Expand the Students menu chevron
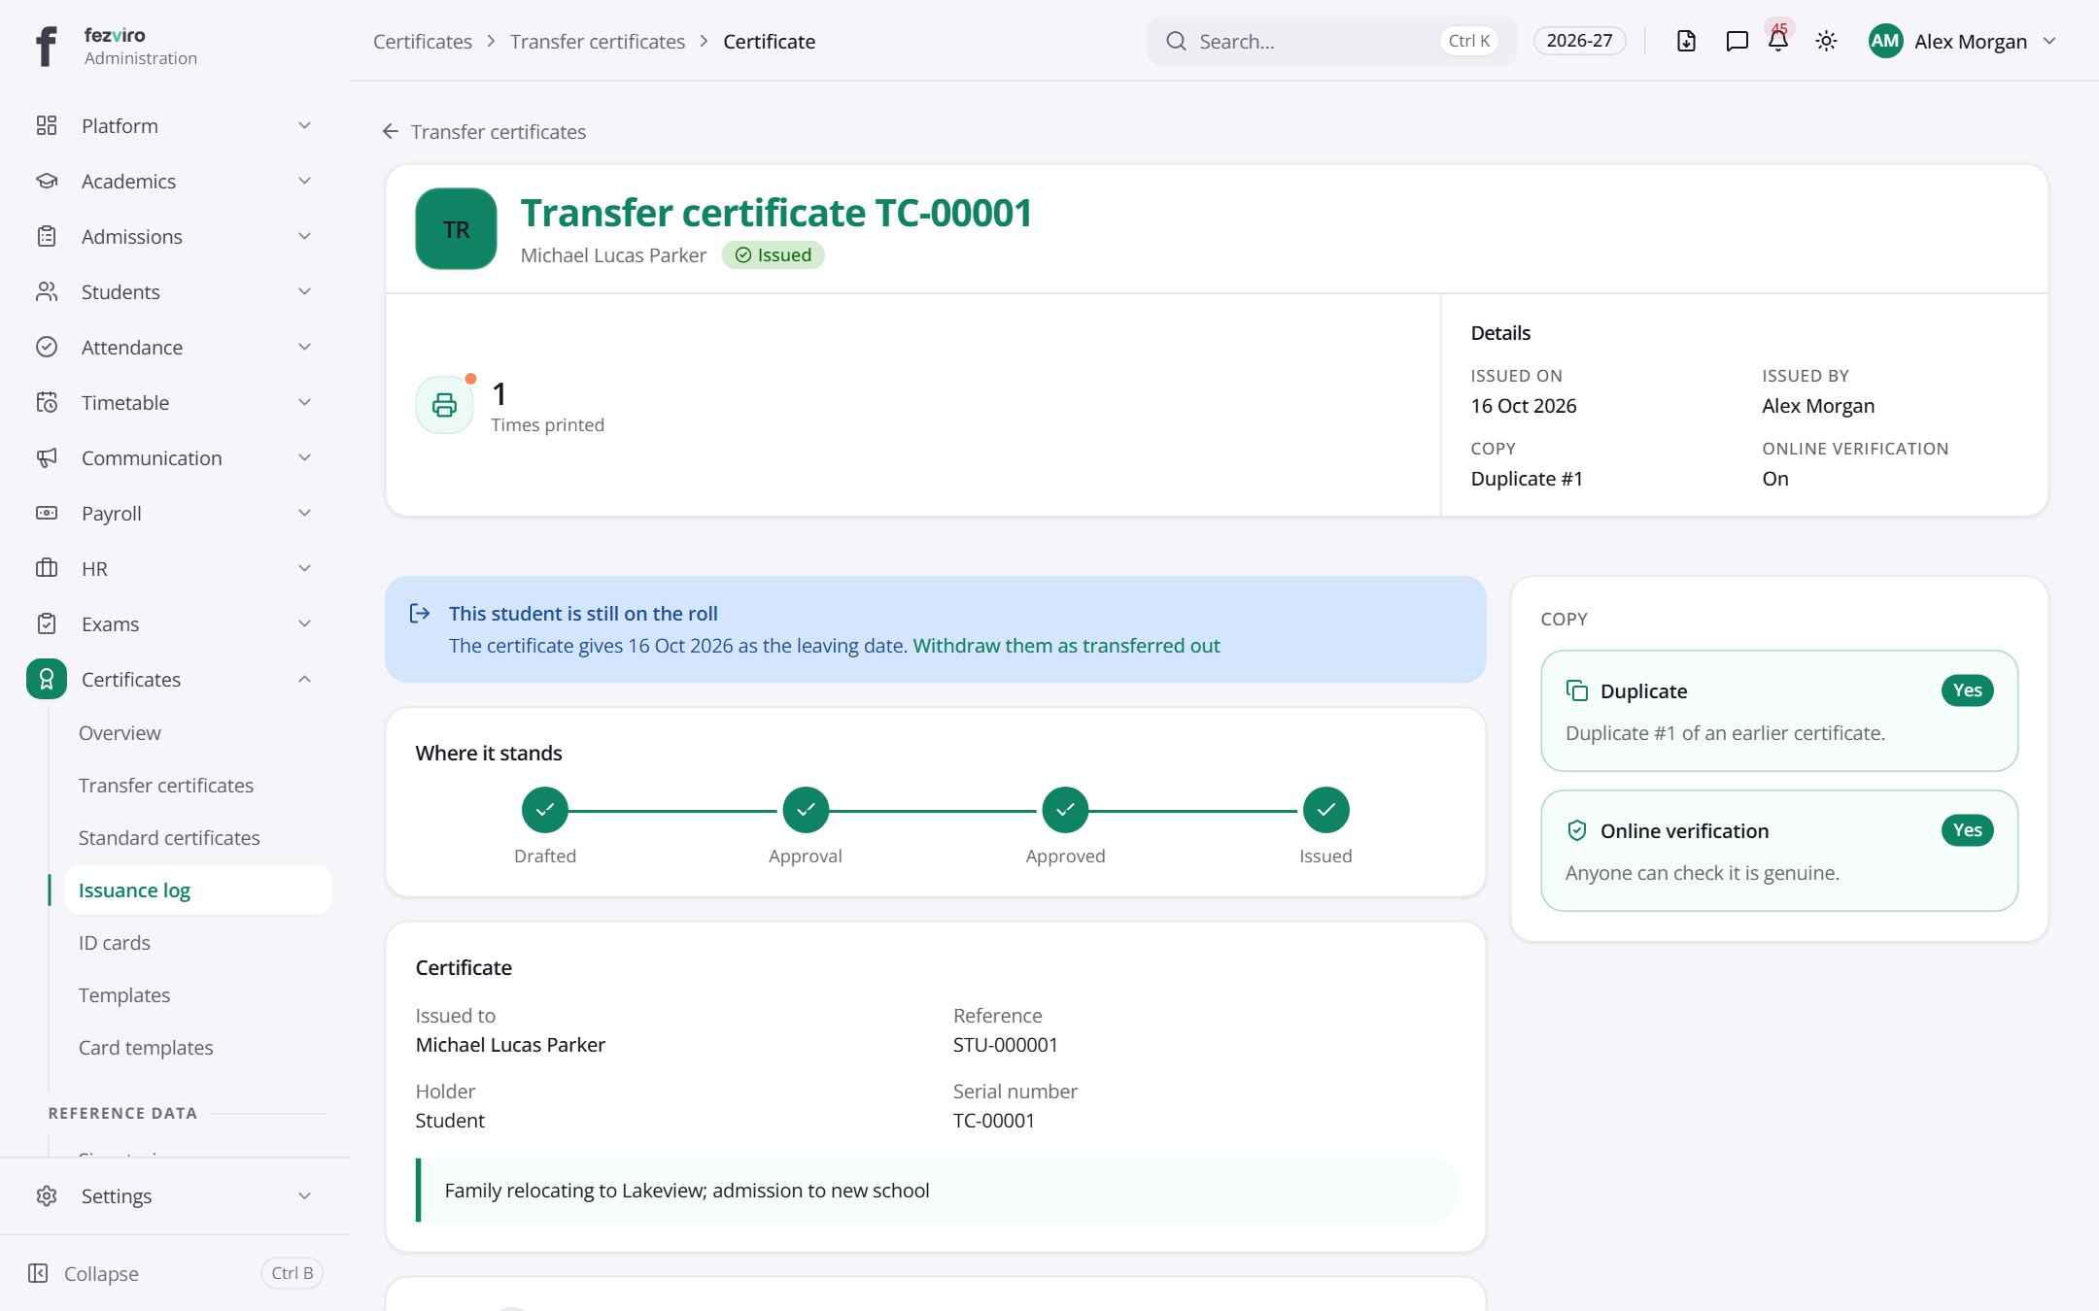Viewport: 2099px width, 1311px height. pyautogui.click(x=304, y=291)
